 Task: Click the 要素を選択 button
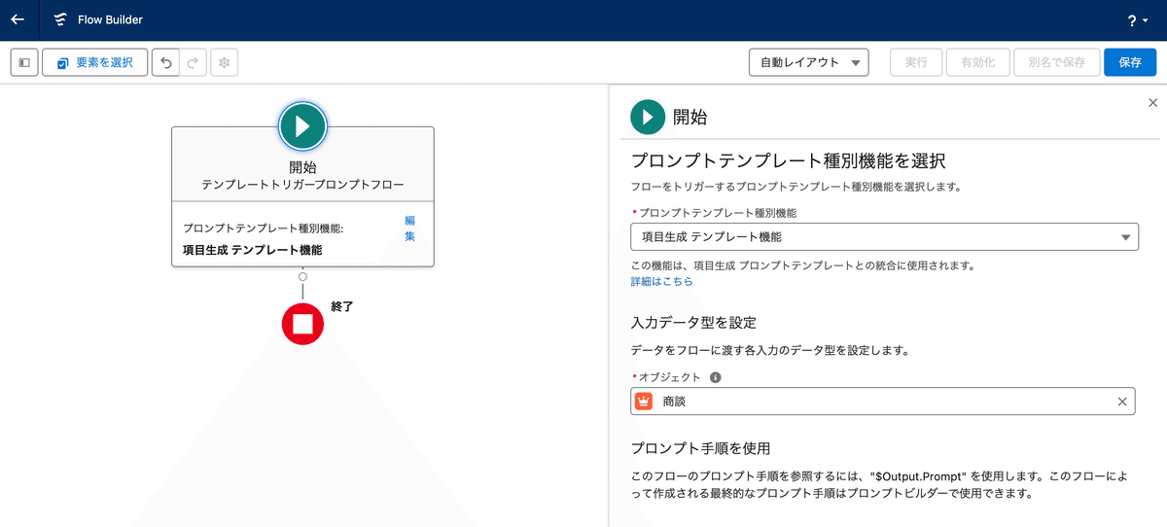click(x=94, y=62)
